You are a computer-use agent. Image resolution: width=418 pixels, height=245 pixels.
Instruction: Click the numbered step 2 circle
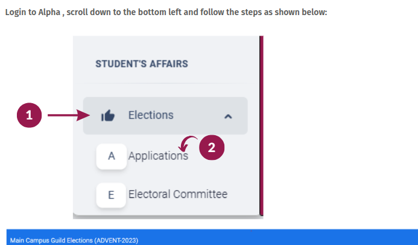(x=212, y=147)
